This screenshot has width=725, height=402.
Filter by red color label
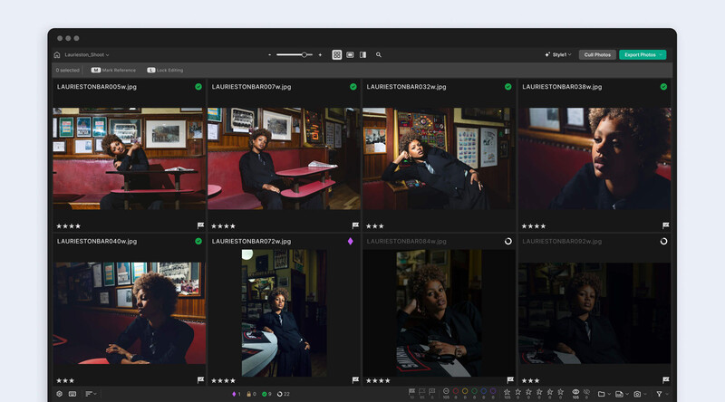(456, 393)
